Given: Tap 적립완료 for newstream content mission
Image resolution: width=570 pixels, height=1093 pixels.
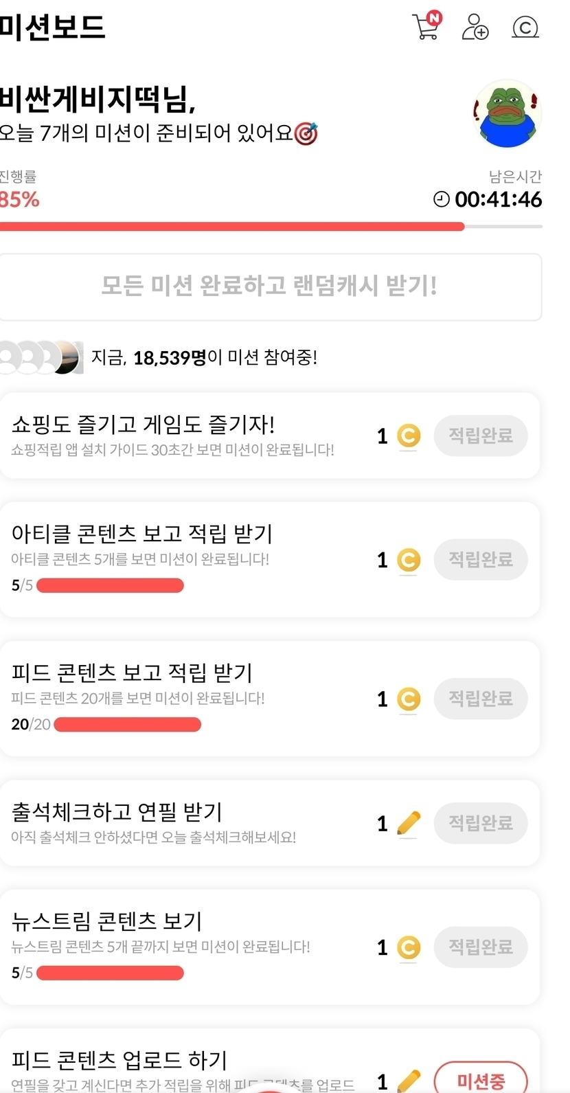Looking at the screenshot, I should (x=480, y=947).
